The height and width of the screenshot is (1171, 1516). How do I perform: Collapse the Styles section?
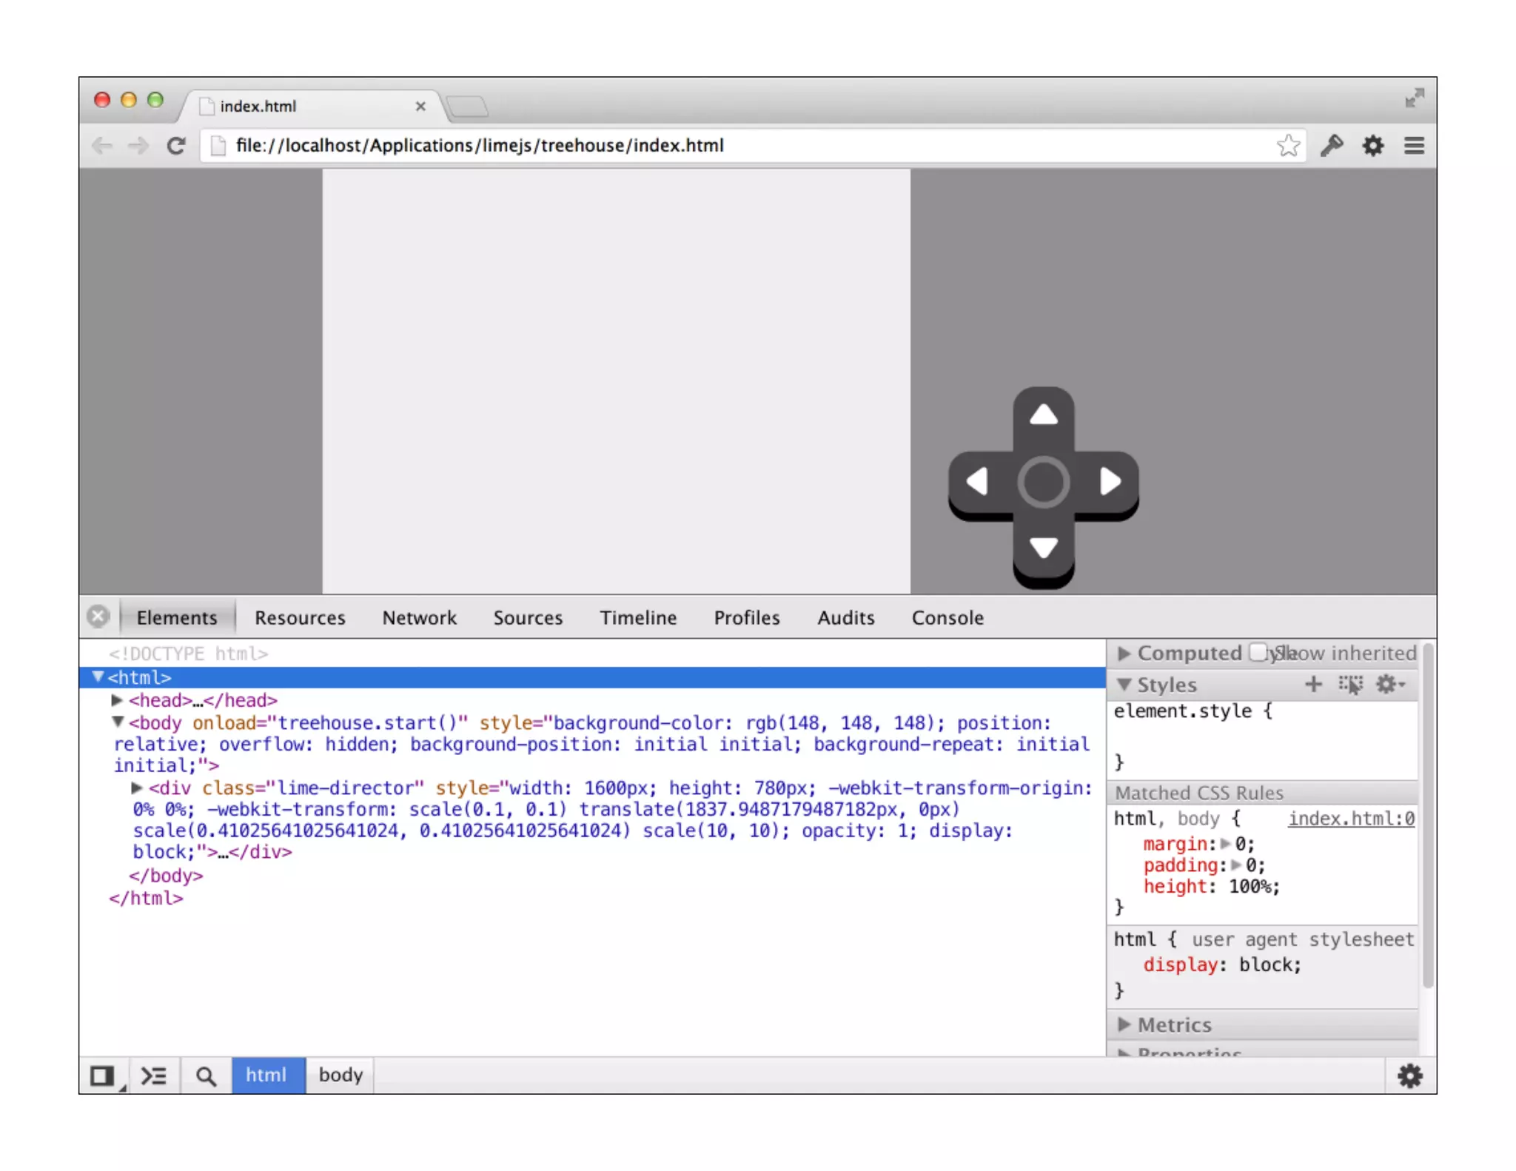[1124, 685]
